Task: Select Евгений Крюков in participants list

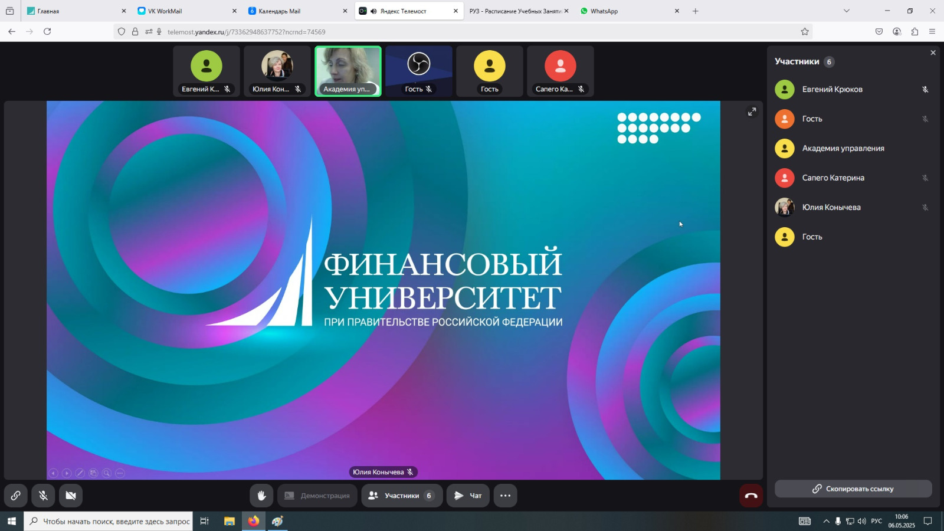Action: point(853,89)
